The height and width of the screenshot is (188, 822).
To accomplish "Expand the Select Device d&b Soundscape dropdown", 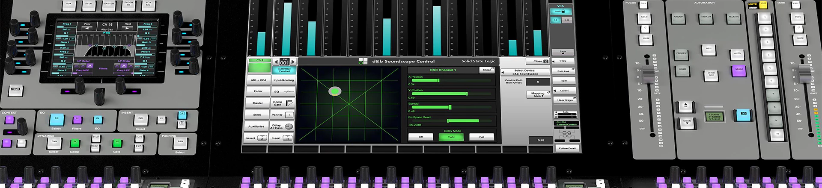I will [x=526, y=72].
